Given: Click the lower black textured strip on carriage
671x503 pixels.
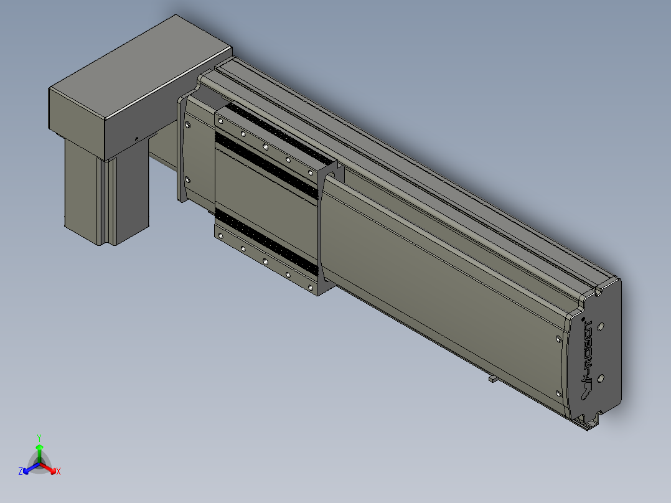Looking at the screenshot, I should point(266,242).
